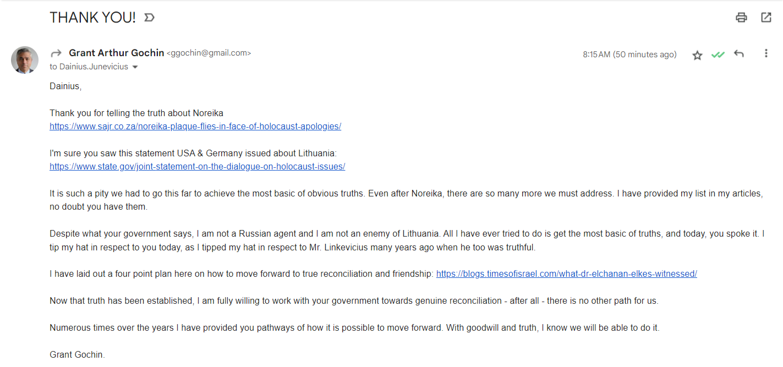The image size is (783, 367).
Task: Open the sajr.co.za Noreika plaque link
Action: (195, 127)
